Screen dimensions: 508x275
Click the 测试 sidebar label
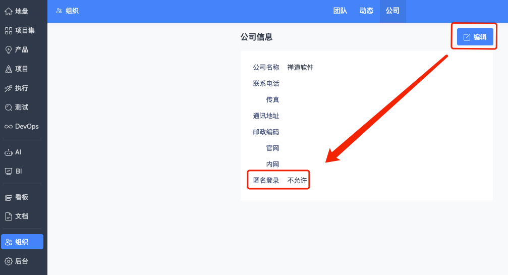(22, 107)
